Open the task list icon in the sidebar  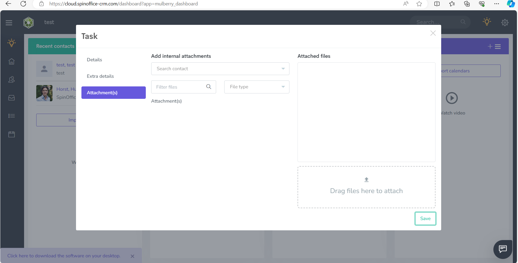(11, 116)
